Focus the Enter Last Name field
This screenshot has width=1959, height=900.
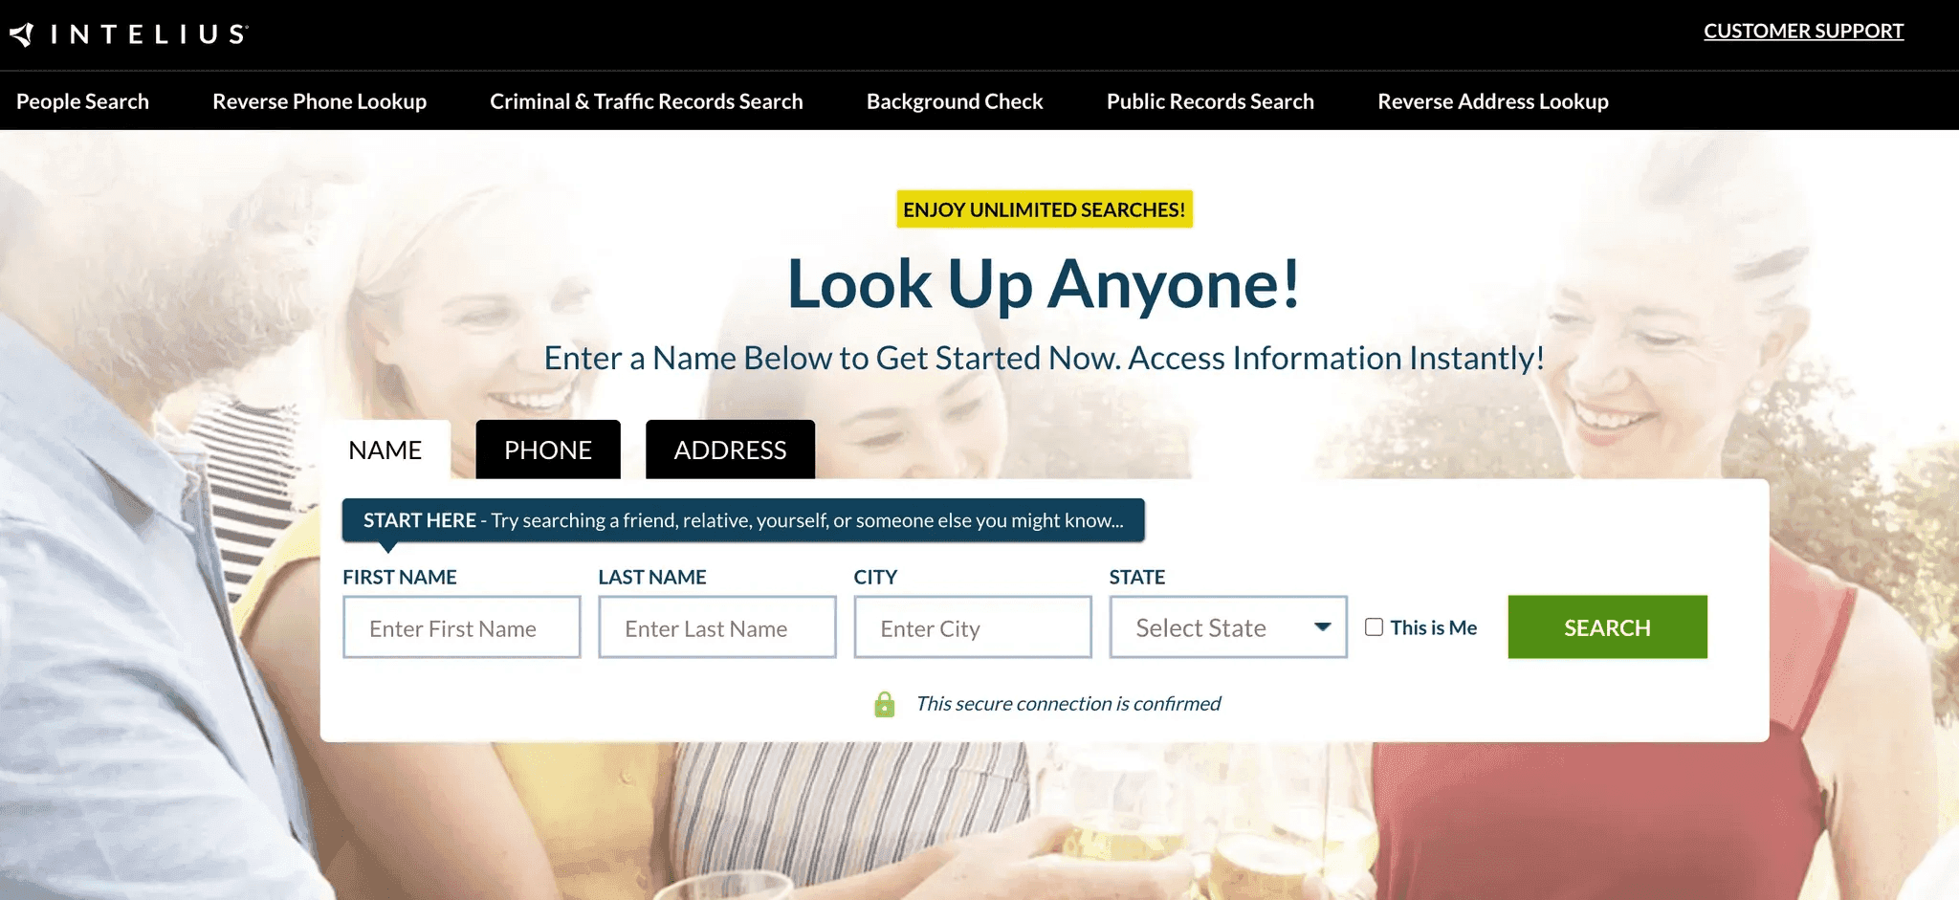(717, 627)
